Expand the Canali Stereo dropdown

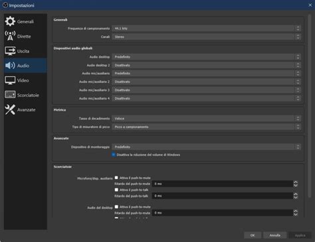[206, 36]
